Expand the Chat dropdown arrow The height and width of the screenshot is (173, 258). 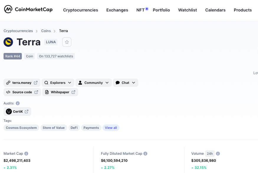coord(134,83)
